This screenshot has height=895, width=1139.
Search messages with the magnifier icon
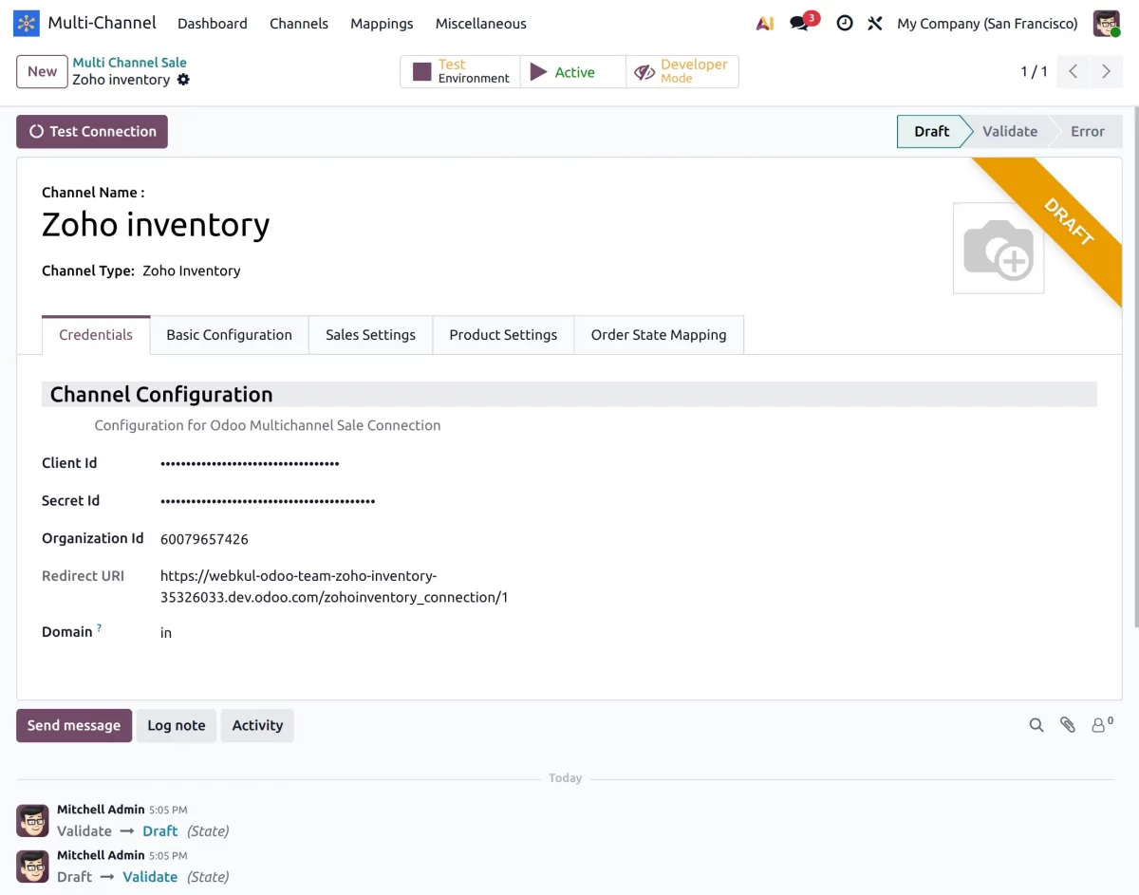[1036, 725]
